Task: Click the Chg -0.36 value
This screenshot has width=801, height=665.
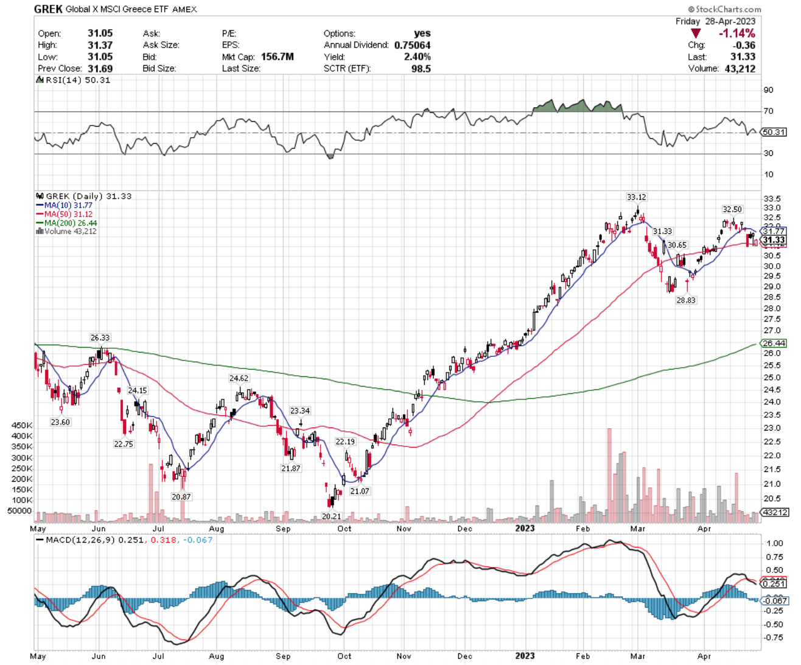Action: pos(744,45)
